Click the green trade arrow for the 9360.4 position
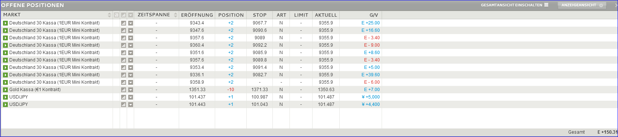Image resolution: width=618 pixels, height=137 pixels. (x=5, y=45)
